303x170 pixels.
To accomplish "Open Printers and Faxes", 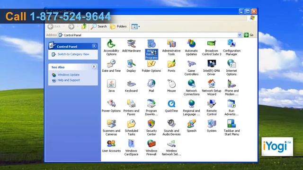I will click(132, 108).
